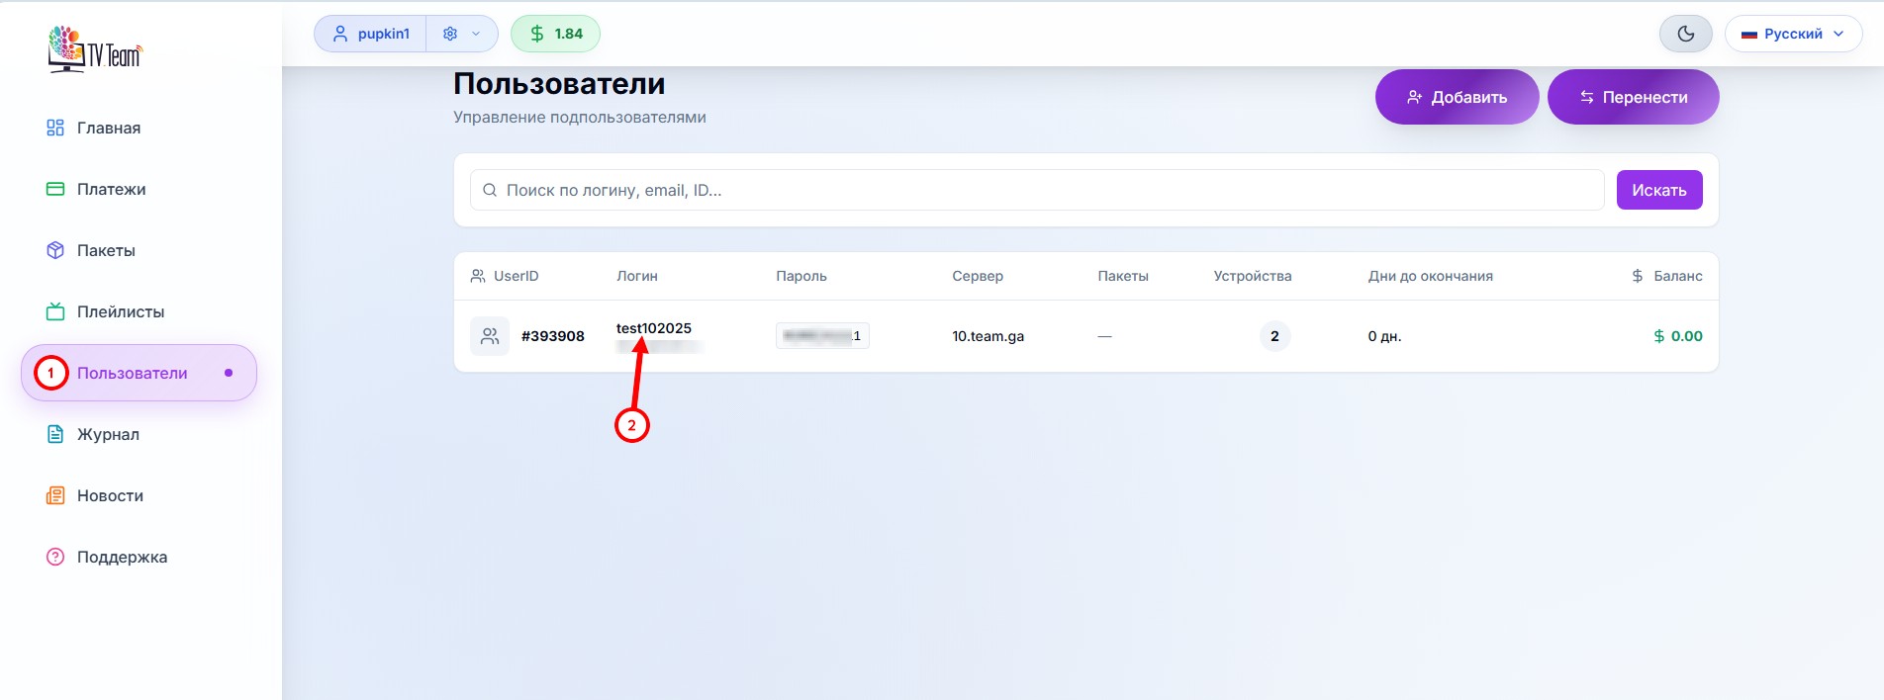Click the Искать search button
1884x700 pixels.
pyautogui.click(x=1658, y=190)
